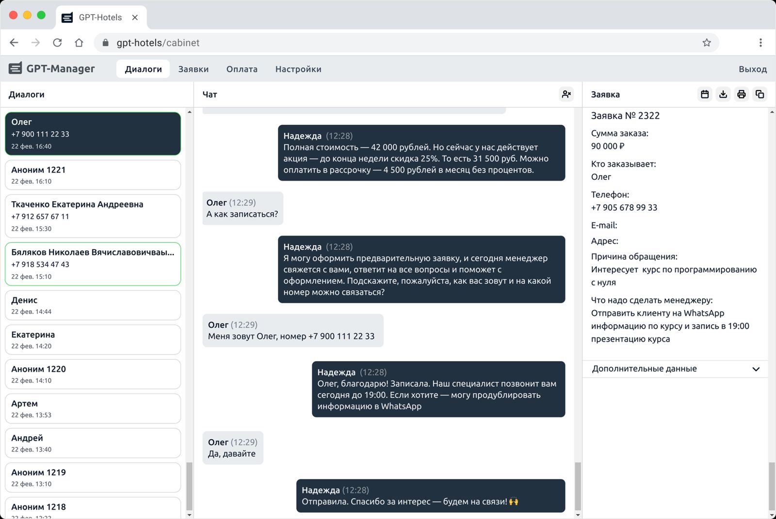The image size is (776, 519).
Task: Download the request via download icon
Action: [x=723, y=94]
